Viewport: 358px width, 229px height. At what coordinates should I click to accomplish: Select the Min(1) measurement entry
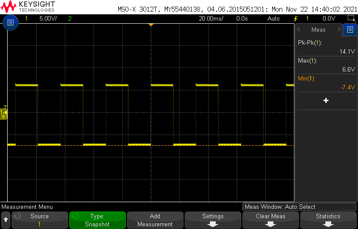point(326,83)
